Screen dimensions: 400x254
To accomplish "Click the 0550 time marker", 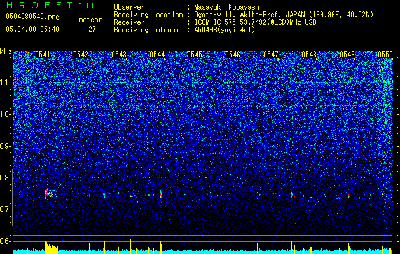I will [385, 55].
